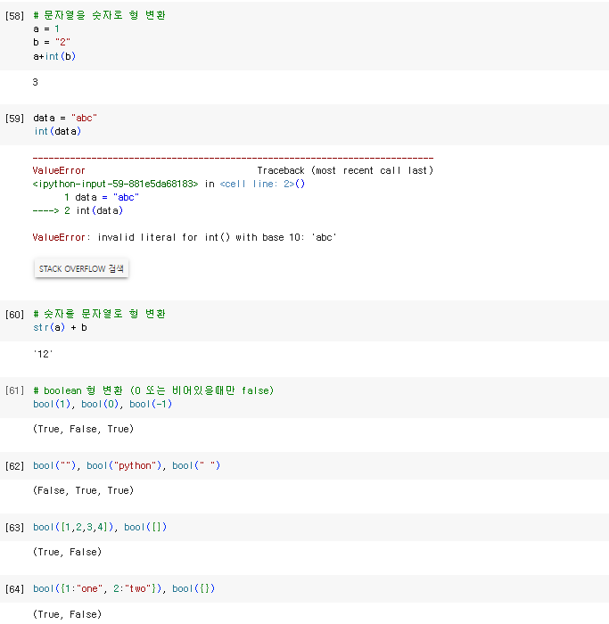Image resolution: width=609 pixels, height=624 pixels.
Task: Click output (False, True, True)
Action: pos(83,490)
